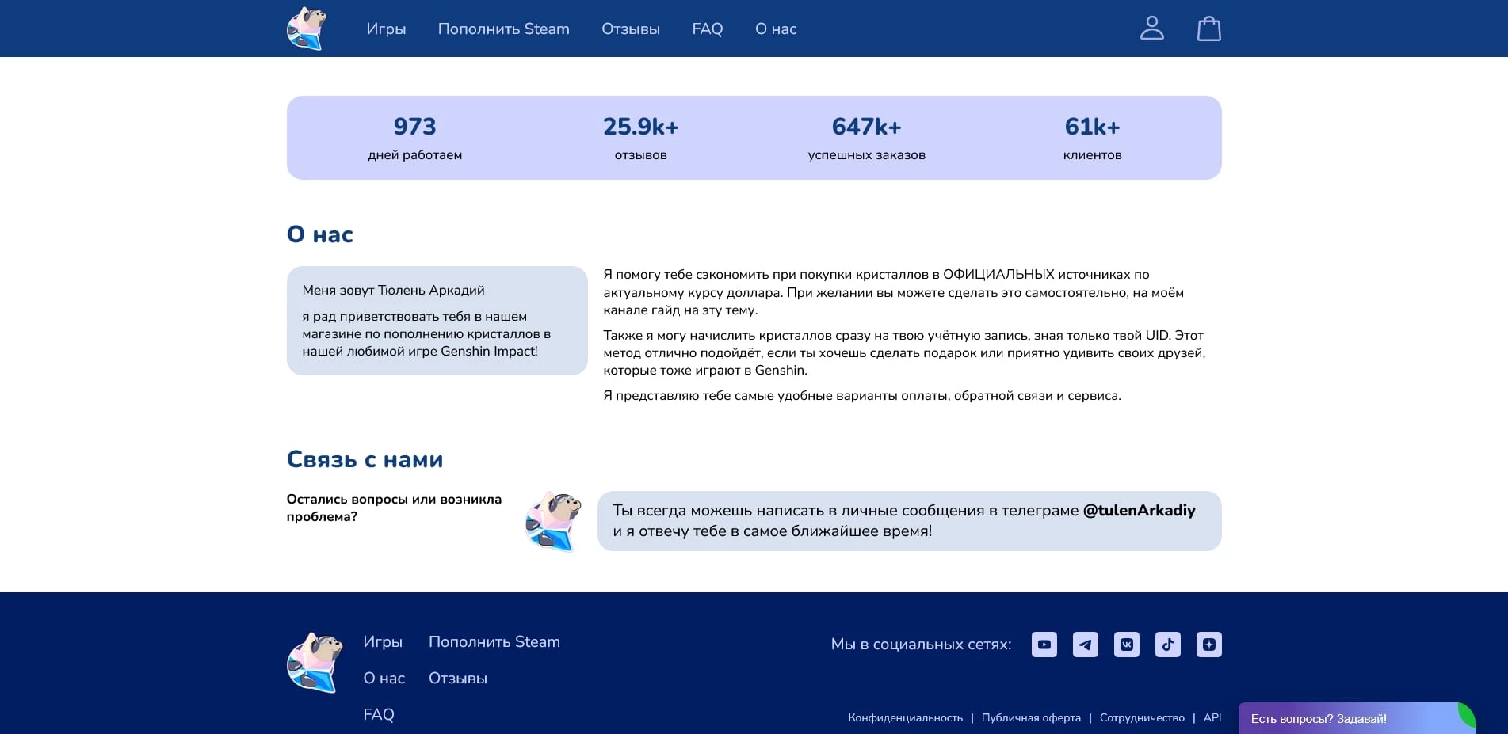1508x734 pixels.
Task: Open the О нас navigation item
Action: tap(775, 29)
